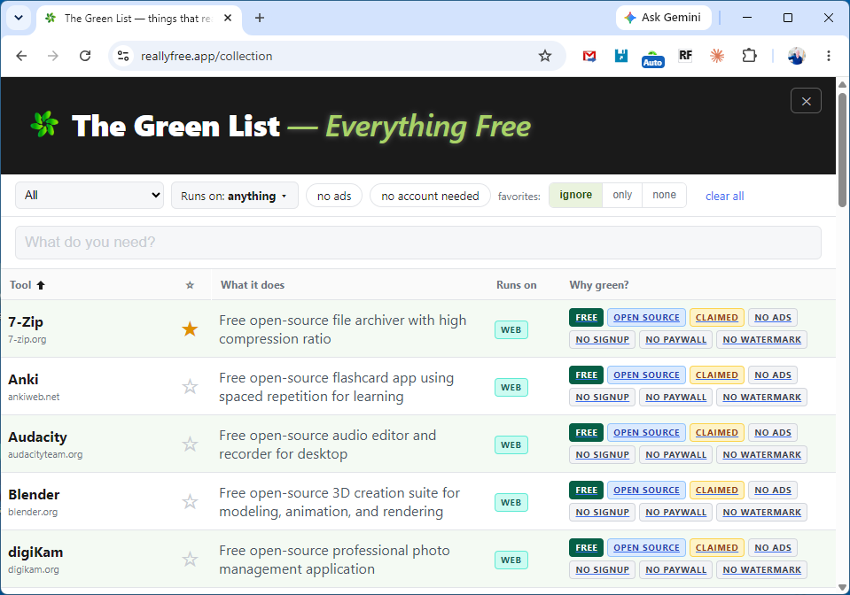Bookmark this page with the star icon
This screenshot has width=850, height=595.
[x=545, y=56]
